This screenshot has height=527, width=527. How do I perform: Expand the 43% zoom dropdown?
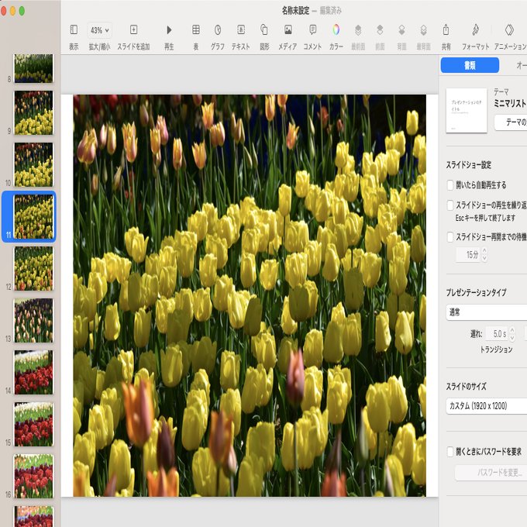pyautogui.click(x=99, y=30)
